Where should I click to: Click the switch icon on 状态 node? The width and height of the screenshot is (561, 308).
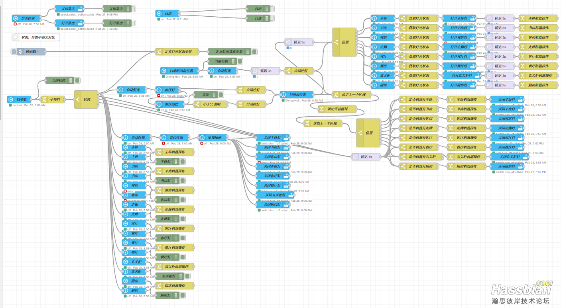77,99
